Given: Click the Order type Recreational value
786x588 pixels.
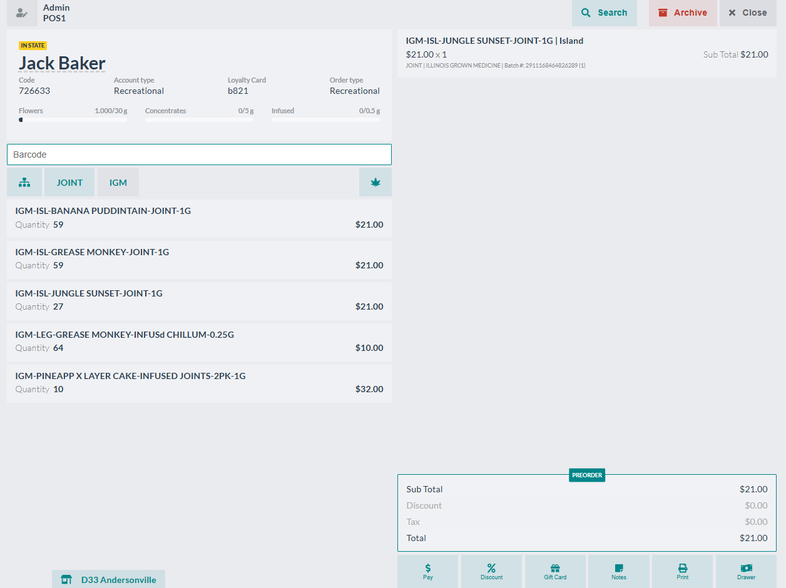Looking at the screenshot, I should tap(355, 91).
